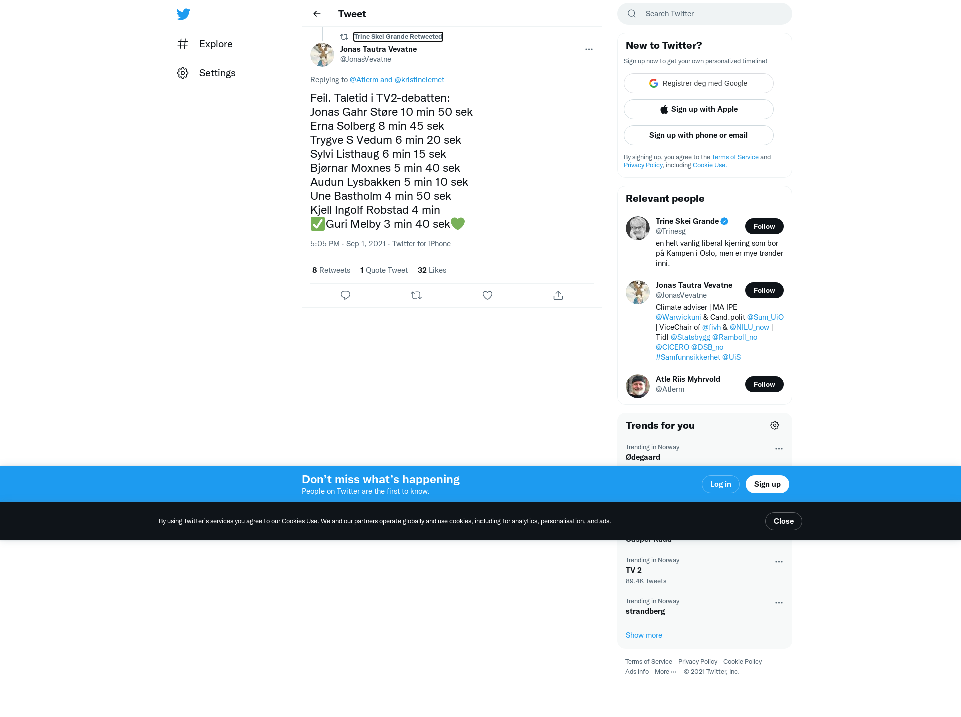Click the reply speech bubble icon
This screenshot has height=717, width=961.
tap(345, 295)
